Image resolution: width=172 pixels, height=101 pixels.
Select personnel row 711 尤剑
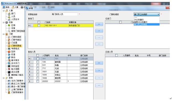click(x=61, y=68)
